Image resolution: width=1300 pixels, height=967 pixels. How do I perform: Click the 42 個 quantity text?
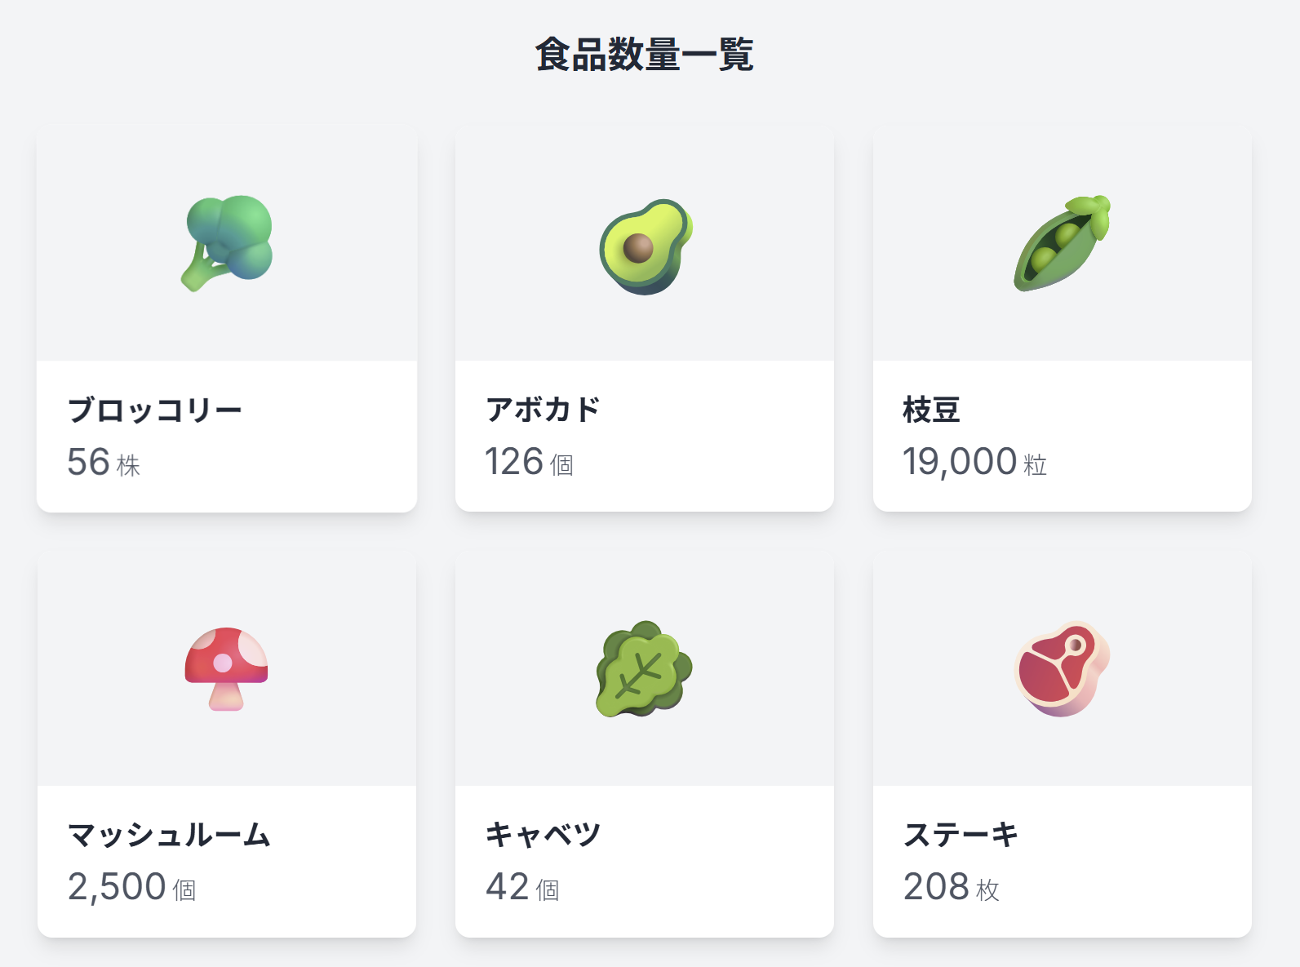(x=522, y=887)
